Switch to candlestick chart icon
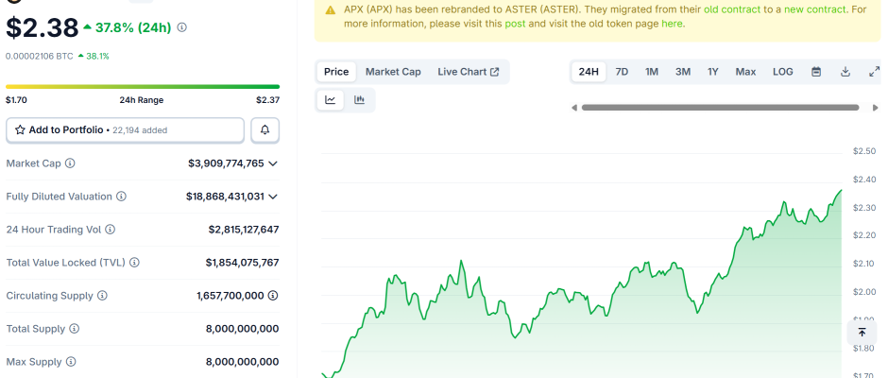 360,100
